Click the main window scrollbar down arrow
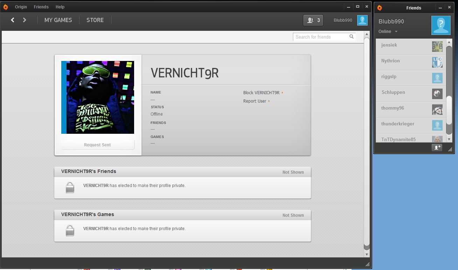 [367, 254]
